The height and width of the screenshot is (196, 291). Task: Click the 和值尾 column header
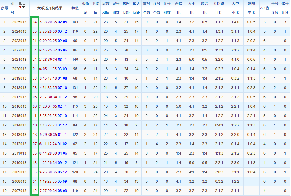(85, 8)
